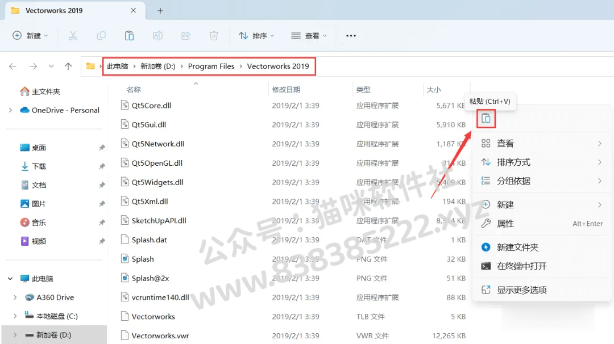Sort by the 类型 column header
This screenshot has width=614, height=344.
pyautogui.click(x=363, y=90)
